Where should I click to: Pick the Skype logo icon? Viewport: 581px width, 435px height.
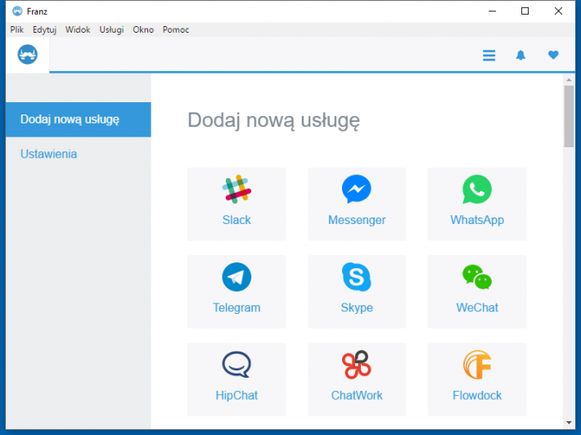(357, 277)
